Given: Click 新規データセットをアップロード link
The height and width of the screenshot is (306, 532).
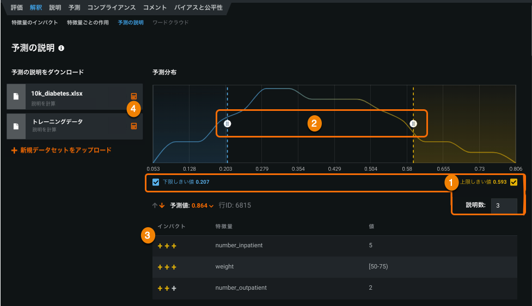Looking at the screenshot, I should coord(65,150).
